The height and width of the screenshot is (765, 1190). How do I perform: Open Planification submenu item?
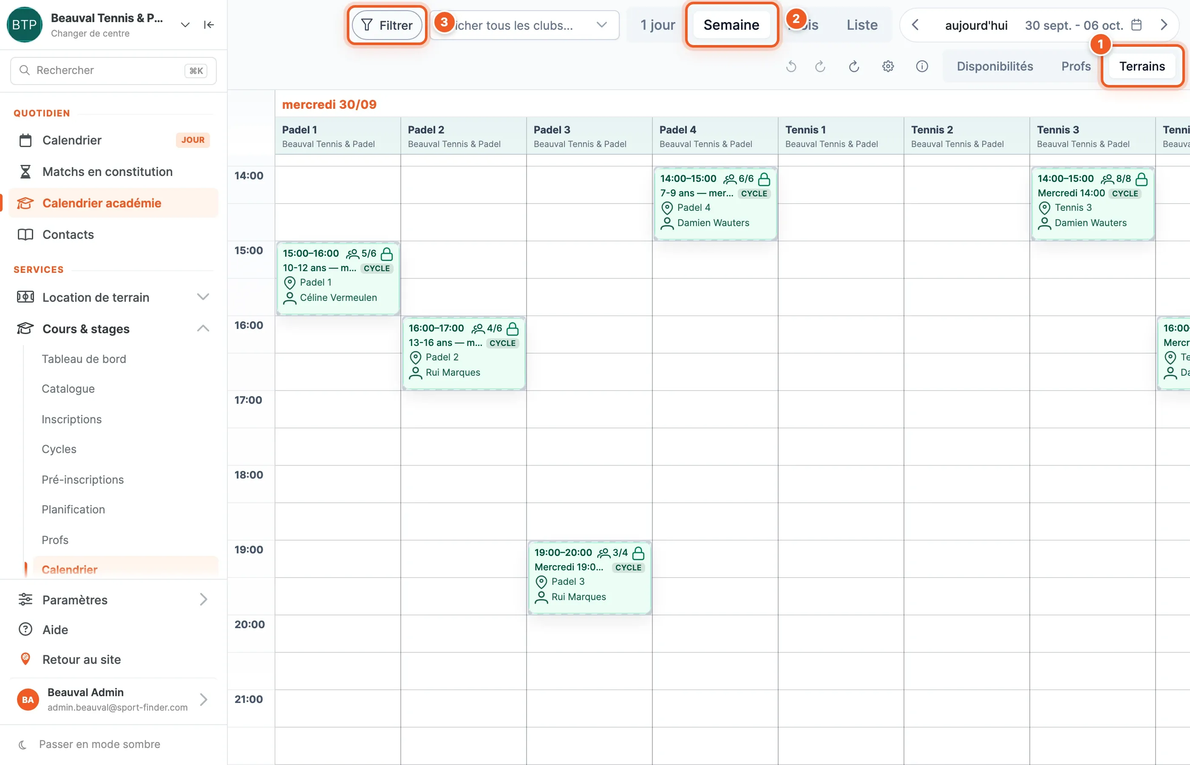73,509
